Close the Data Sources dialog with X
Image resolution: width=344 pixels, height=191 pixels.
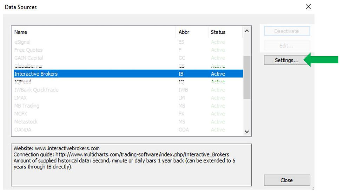308,7
